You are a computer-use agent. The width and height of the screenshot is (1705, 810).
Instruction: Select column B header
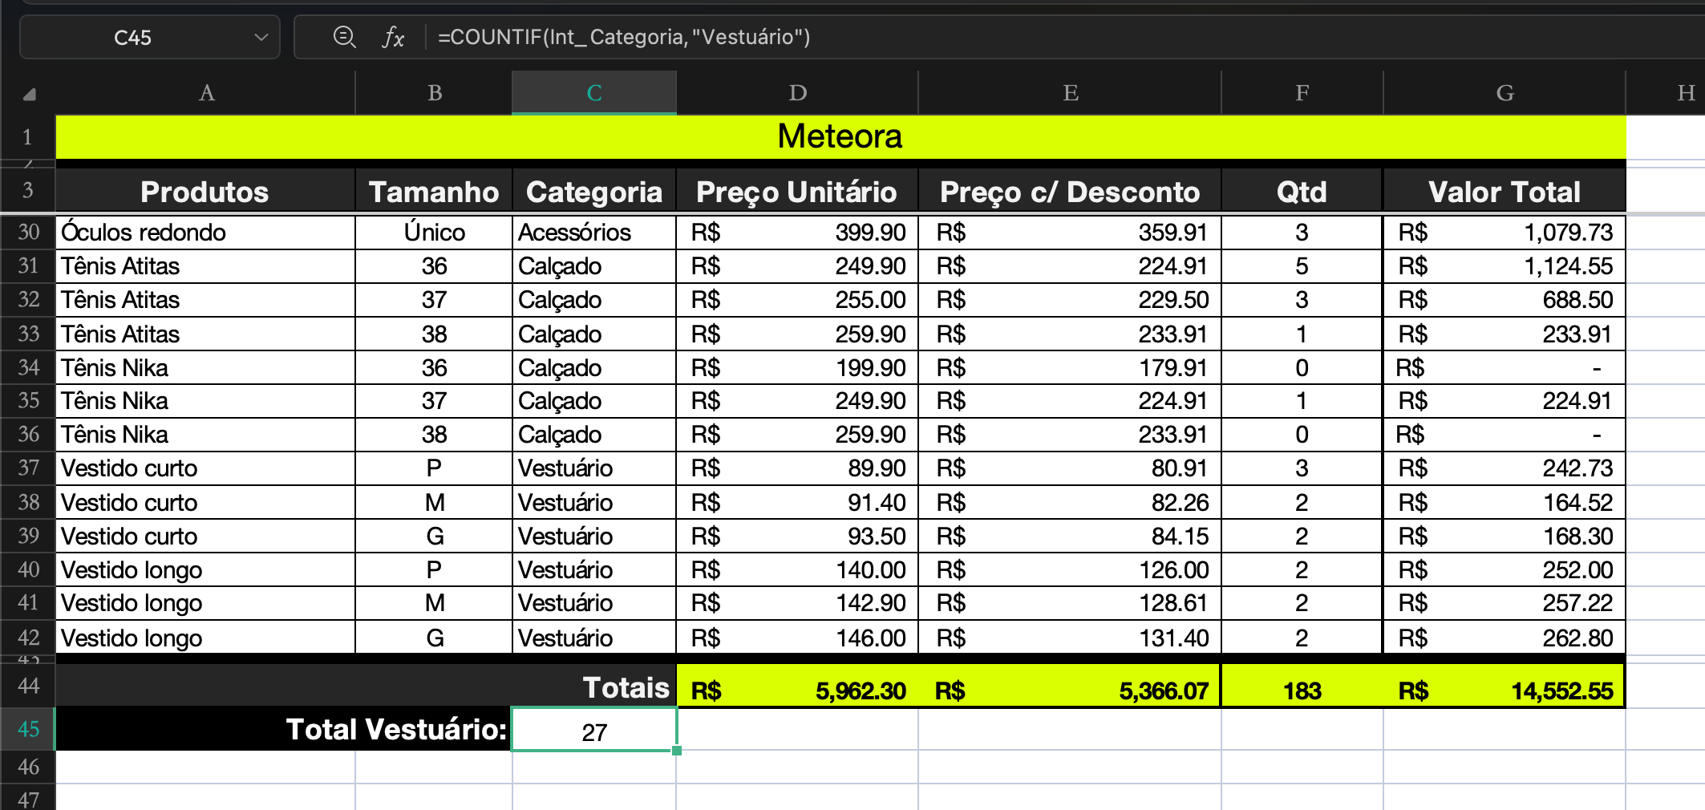click(x=434, y=93)
